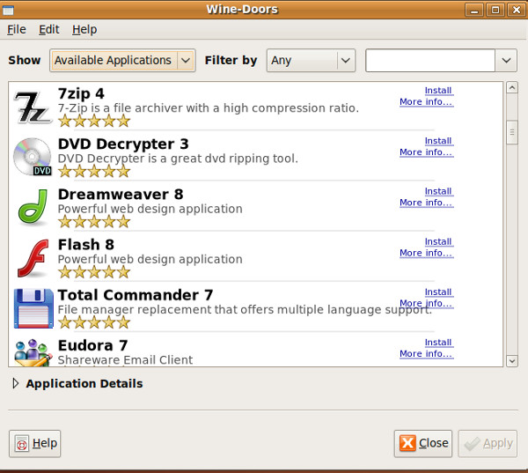Click the vertical scrollbar thumb
This screenshot has width=528, height=473.
512,132
